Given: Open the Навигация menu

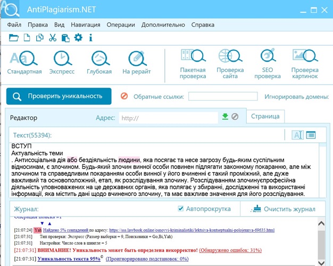Looking at the screenshot, I should tap(86, 24).
